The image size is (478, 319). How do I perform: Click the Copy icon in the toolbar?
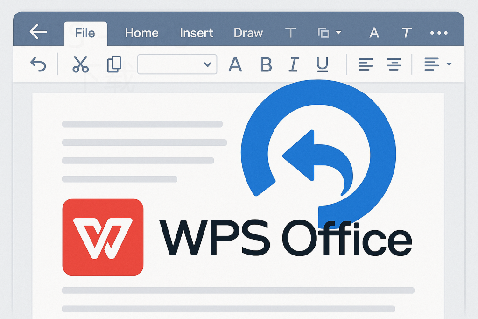[x=114, y=64]
